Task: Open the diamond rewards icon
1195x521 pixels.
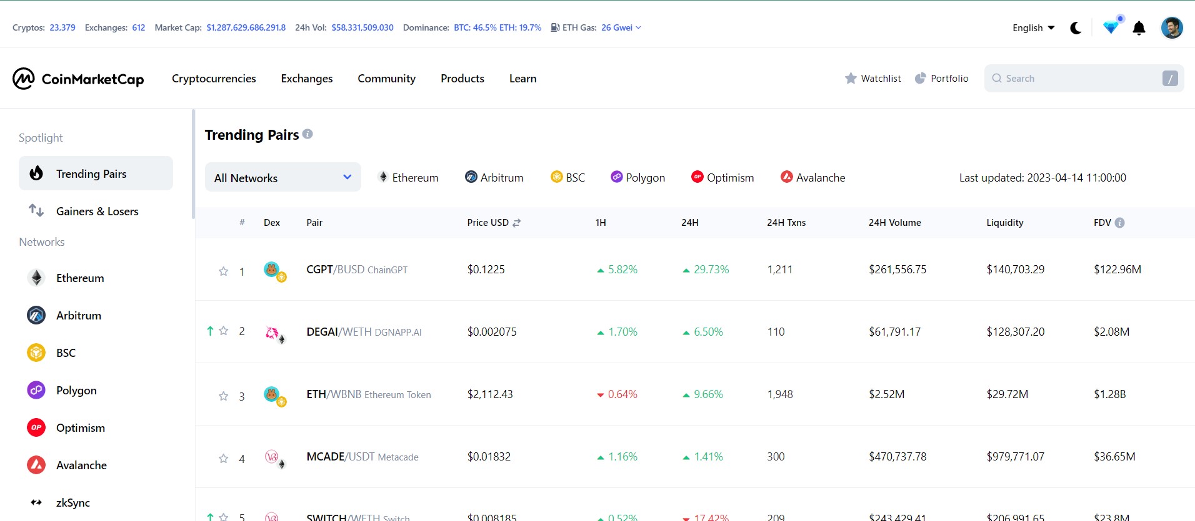Action: pos(1111,27)
